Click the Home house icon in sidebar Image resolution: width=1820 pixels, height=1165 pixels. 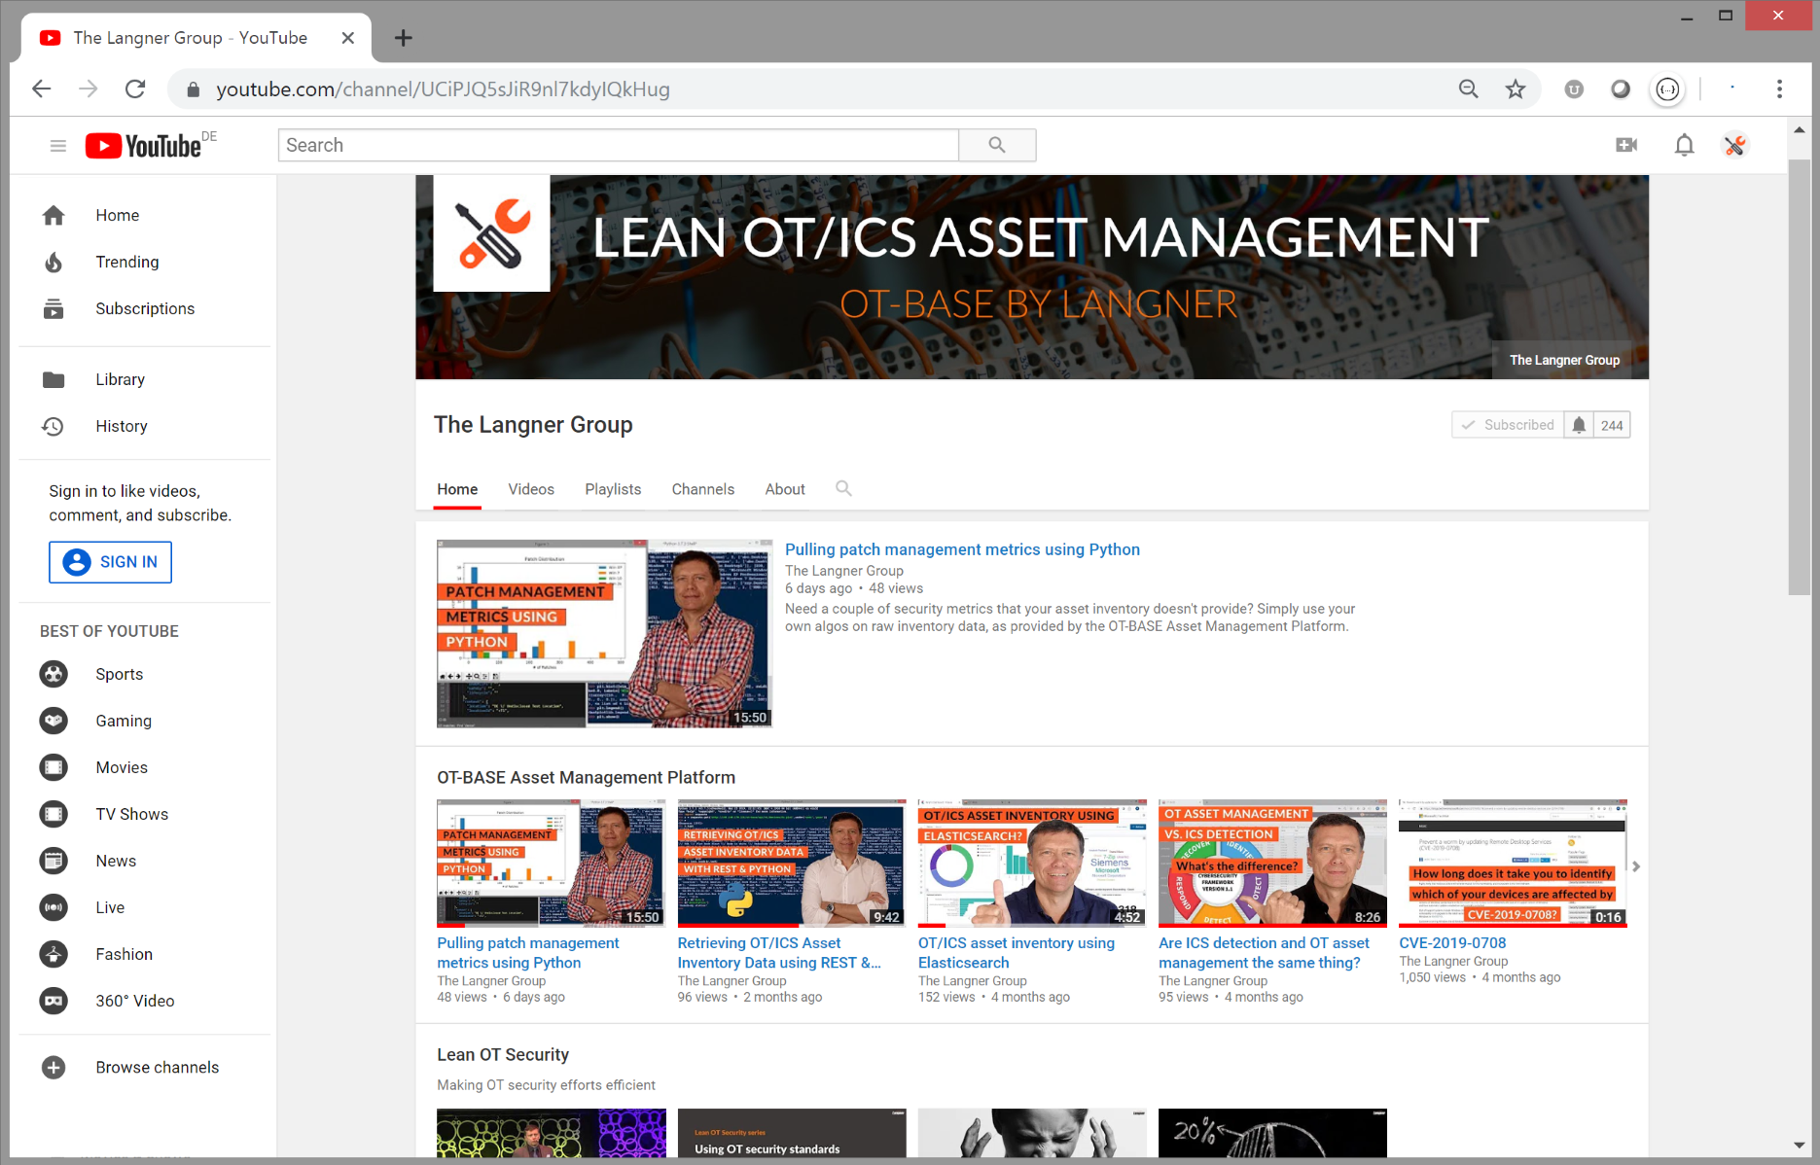point(54,215)
